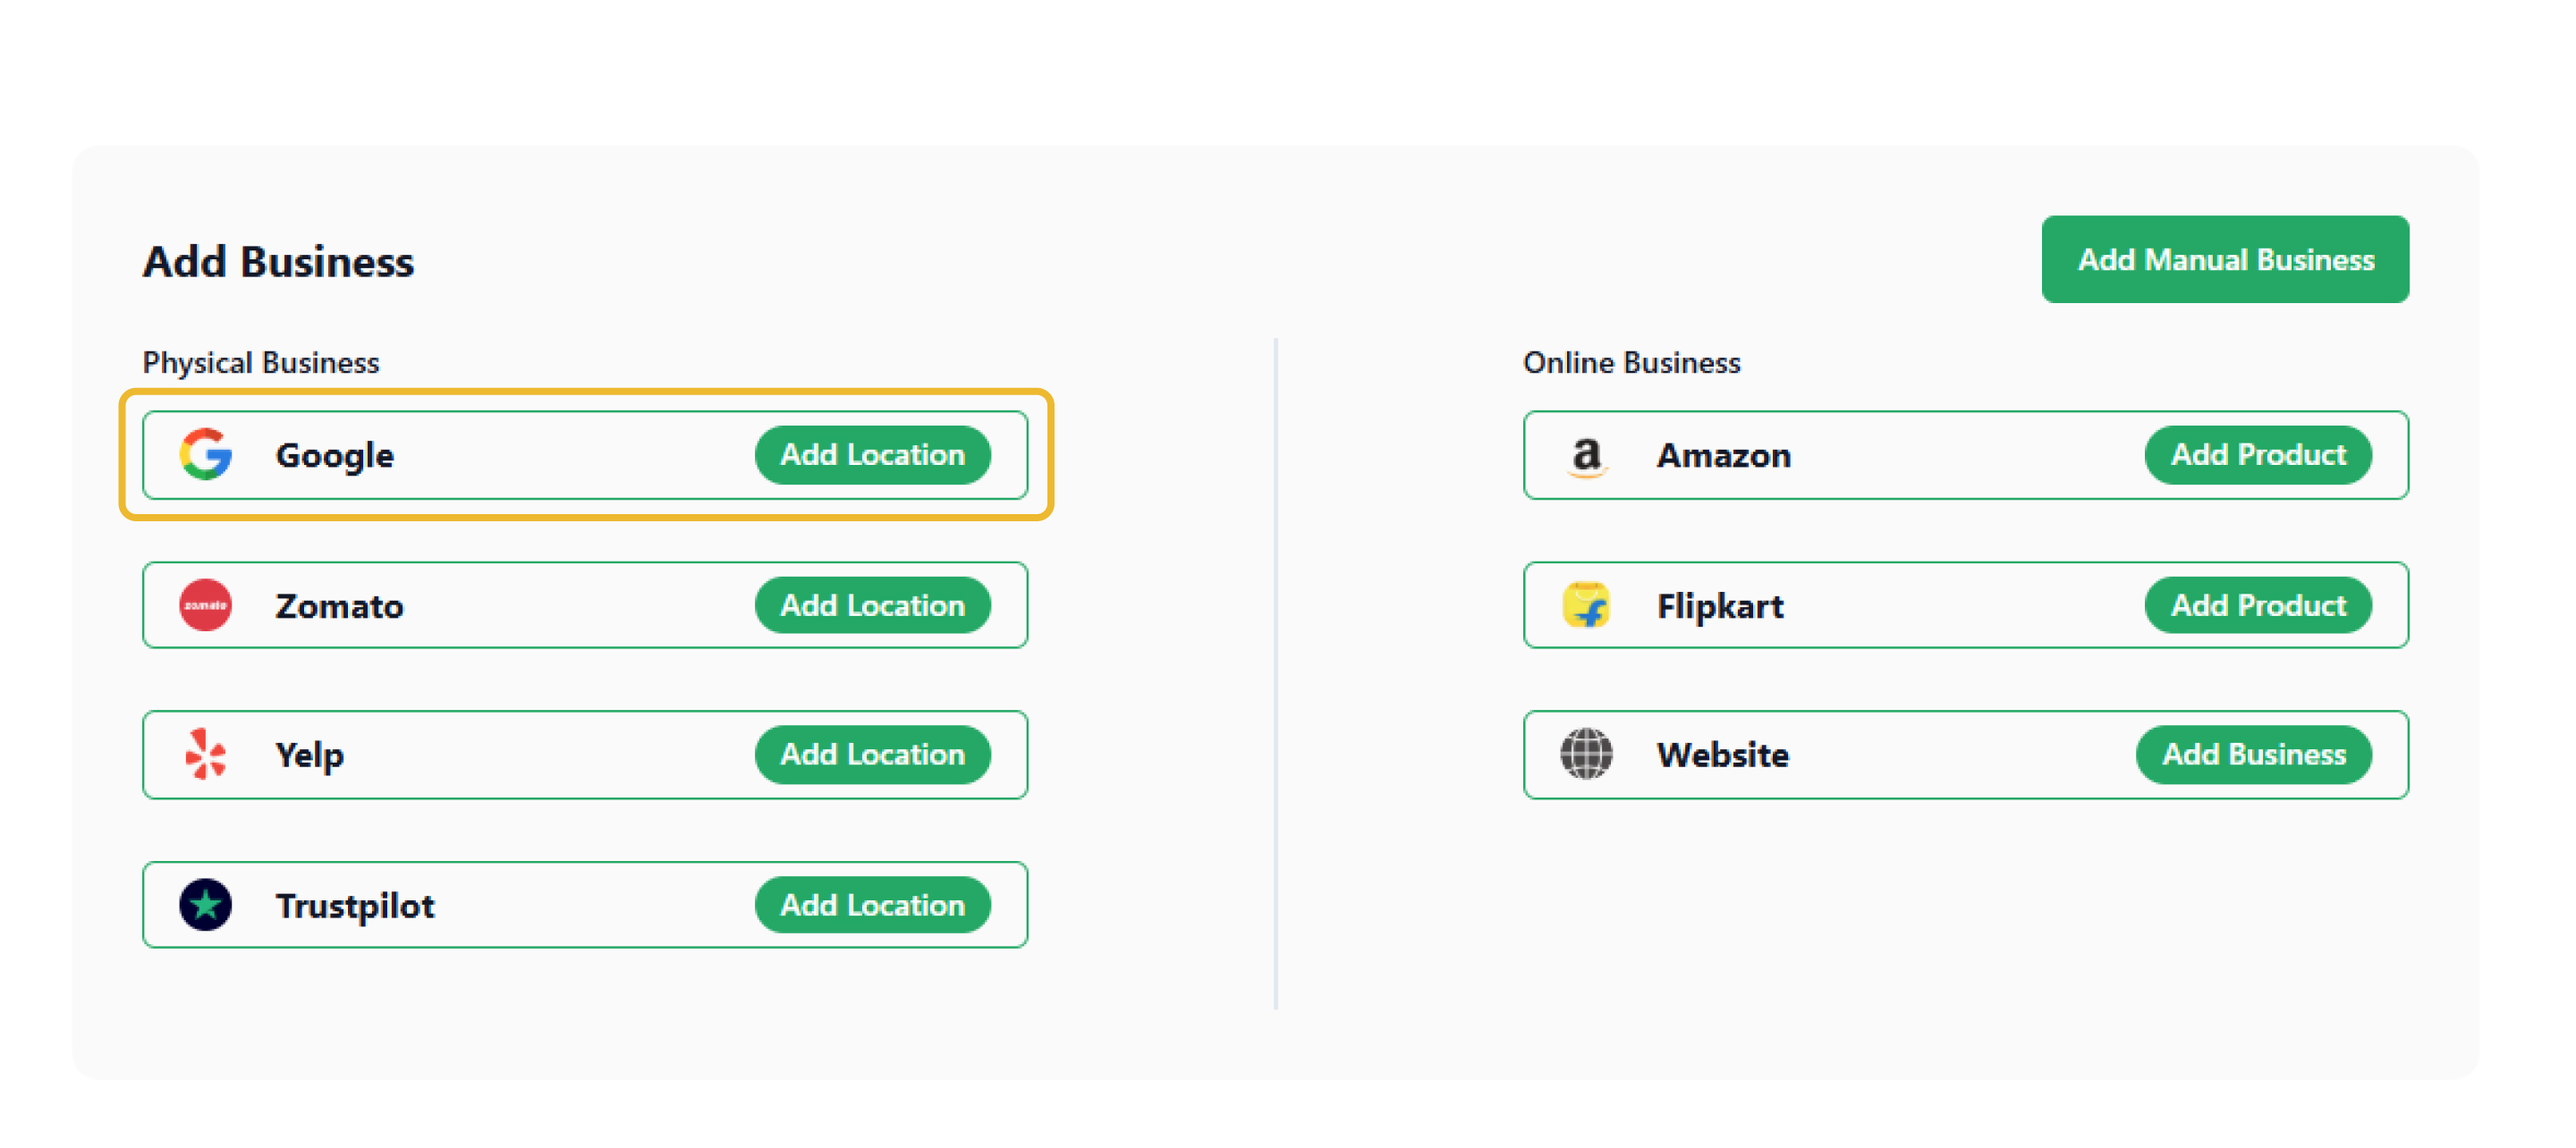Click the Website globe icon
The height and width of the screenshot is (1148, 2576).
click(1586, 754)
